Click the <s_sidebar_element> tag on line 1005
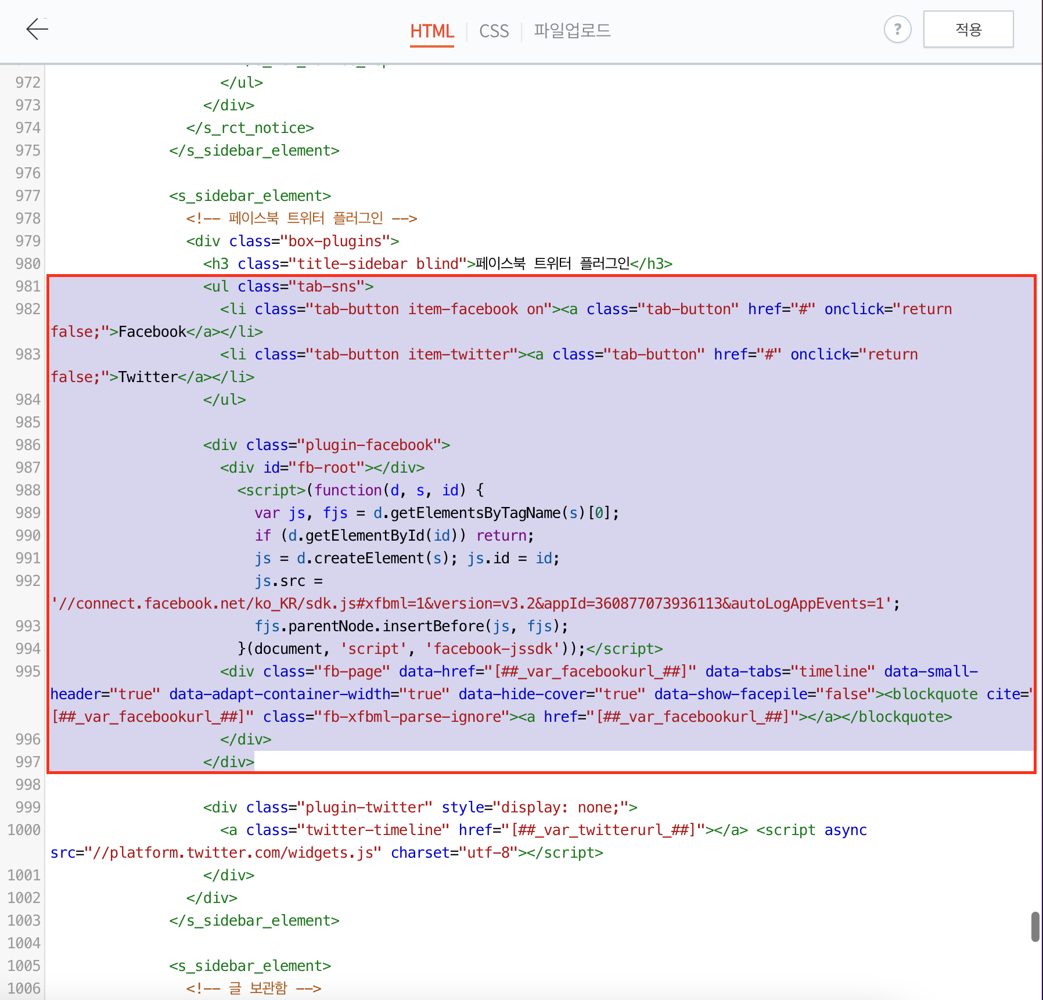The height and width of the screenshot is (1000, 1043). [x=250, y=966]
